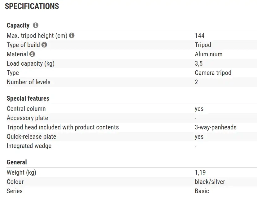Click the Camera tripod type value

coord(213,73)
